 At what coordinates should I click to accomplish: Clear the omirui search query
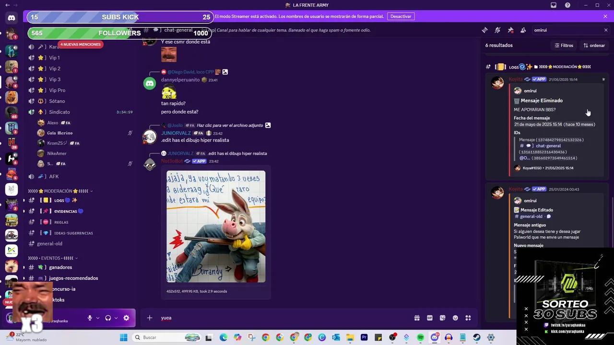(x=605, y=30)
